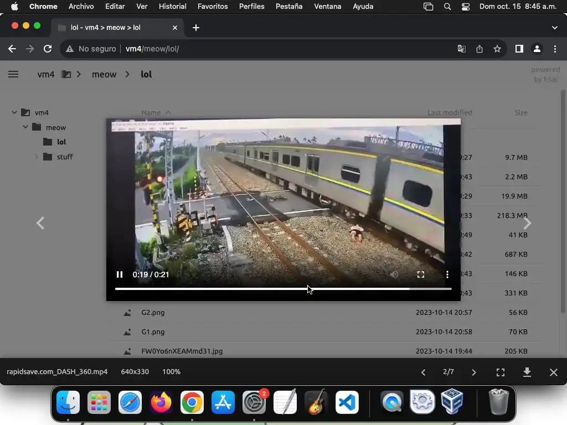This screenshot has height=425, width=567.
Task: Open tab search dropdown chevron
Action: (555, 28)
